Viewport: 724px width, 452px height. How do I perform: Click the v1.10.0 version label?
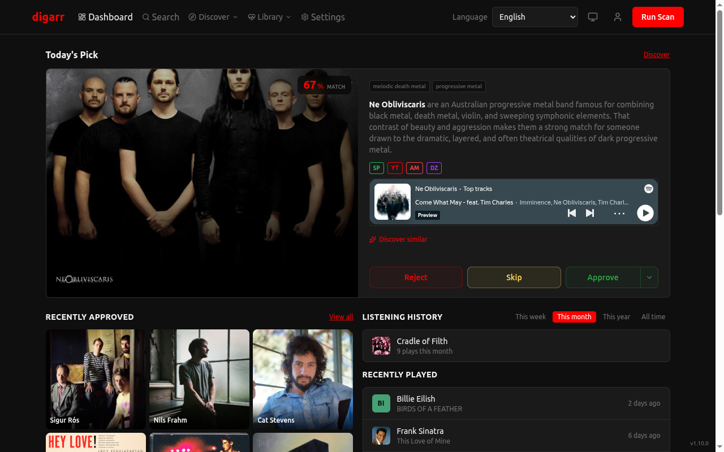(699, 444)
